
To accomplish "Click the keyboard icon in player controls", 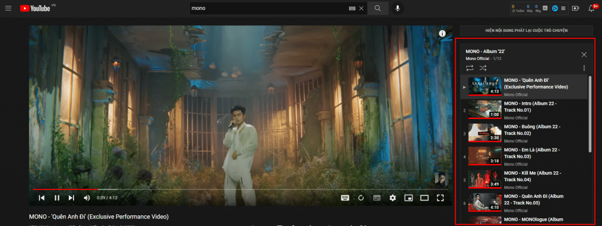I will point(345,198).
